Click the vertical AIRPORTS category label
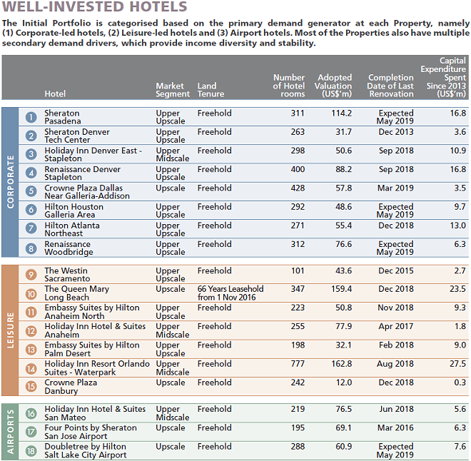Viewport: 471px width, 461px height. click(x=11, y=432)
